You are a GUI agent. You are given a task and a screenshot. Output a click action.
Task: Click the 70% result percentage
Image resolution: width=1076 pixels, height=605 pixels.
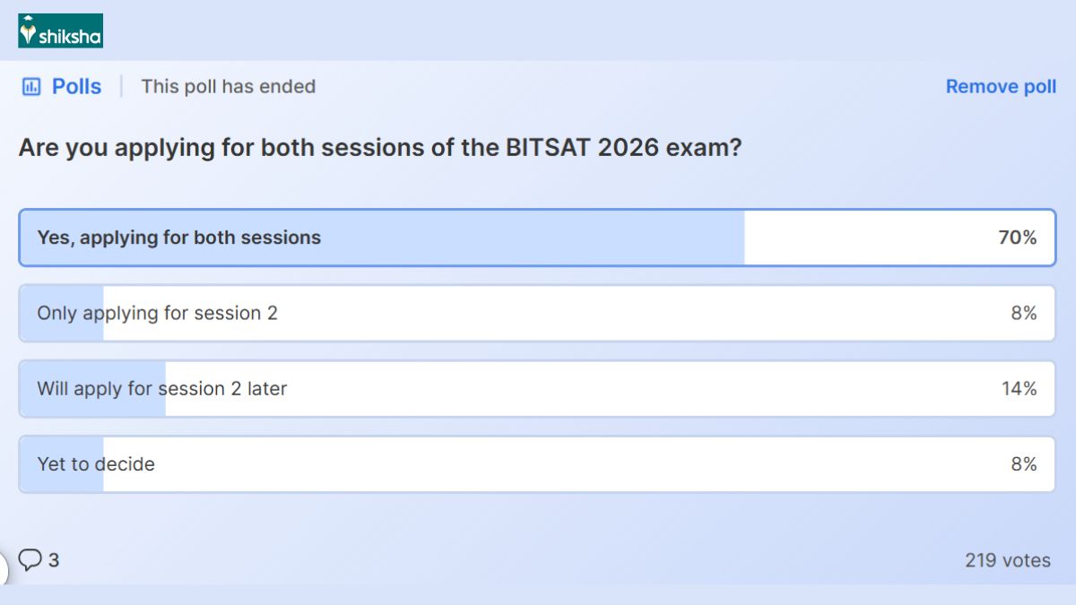coord(1018,238)
